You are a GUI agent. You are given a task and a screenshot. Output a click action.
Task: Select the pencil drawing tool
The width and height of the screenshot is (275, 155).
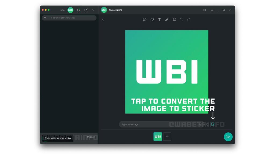click(x=167, y=20)
